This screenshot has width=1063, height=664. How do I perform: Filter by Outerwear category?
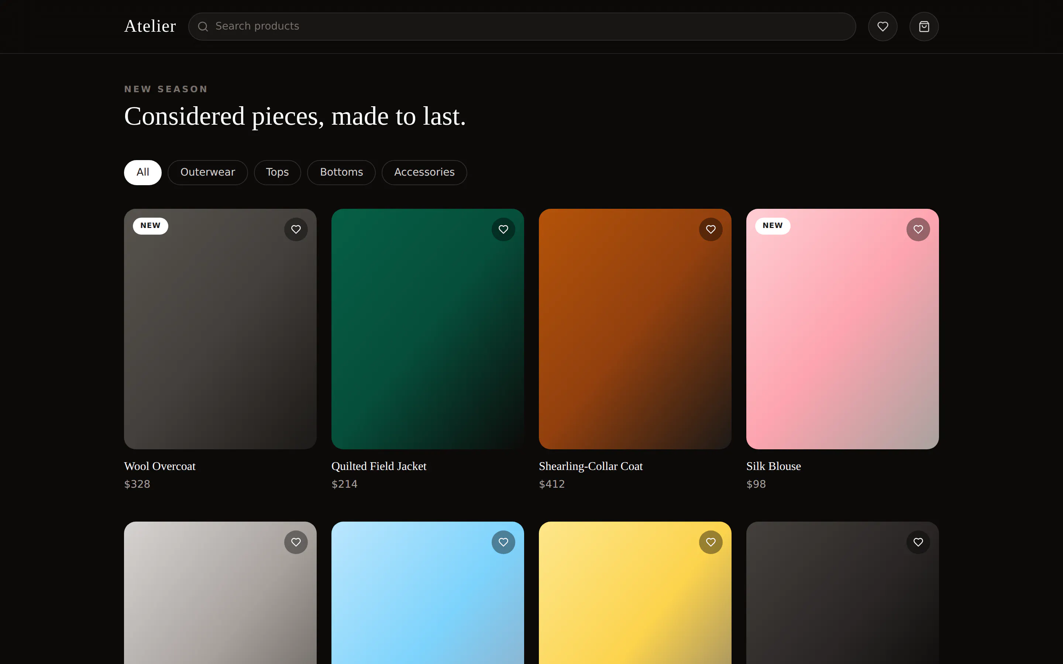[208, 172]
